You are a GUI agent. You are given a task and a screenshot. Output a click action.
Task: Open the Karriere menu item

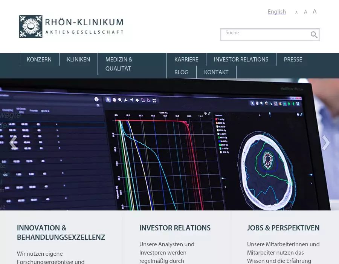(186, 60)
